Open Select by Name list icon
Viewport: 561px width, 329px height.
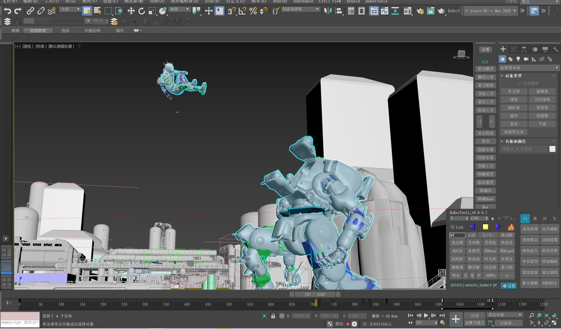coord(97,11)
